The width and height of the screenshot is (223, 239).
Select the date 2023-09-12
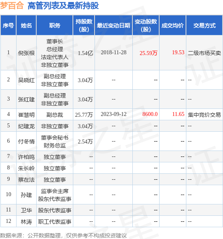coord(113,114)
